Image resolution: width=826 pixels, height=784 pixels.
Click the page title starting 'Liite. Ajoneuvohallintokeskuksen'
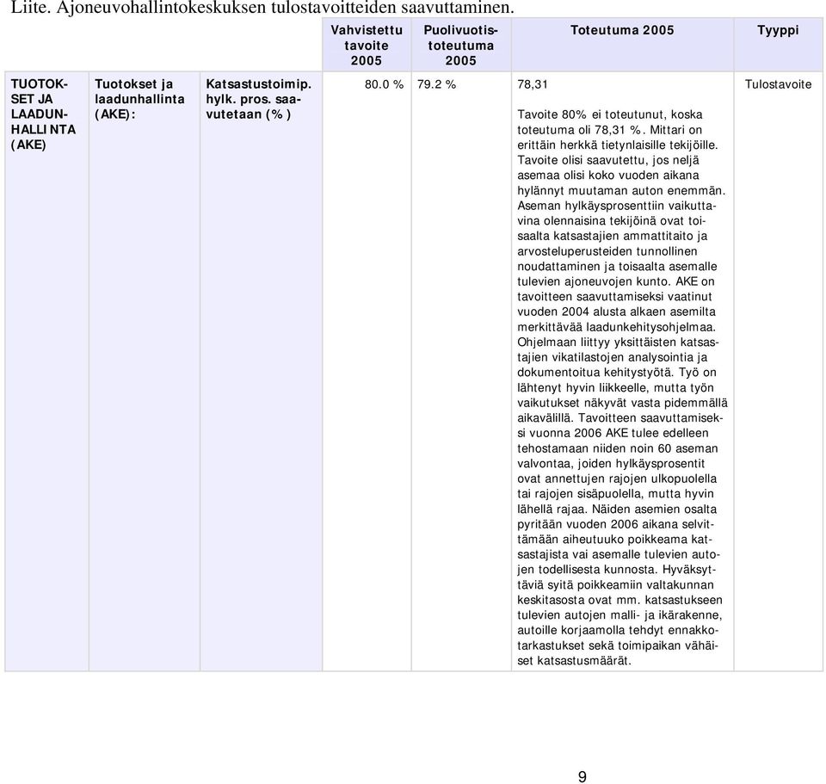262,8
